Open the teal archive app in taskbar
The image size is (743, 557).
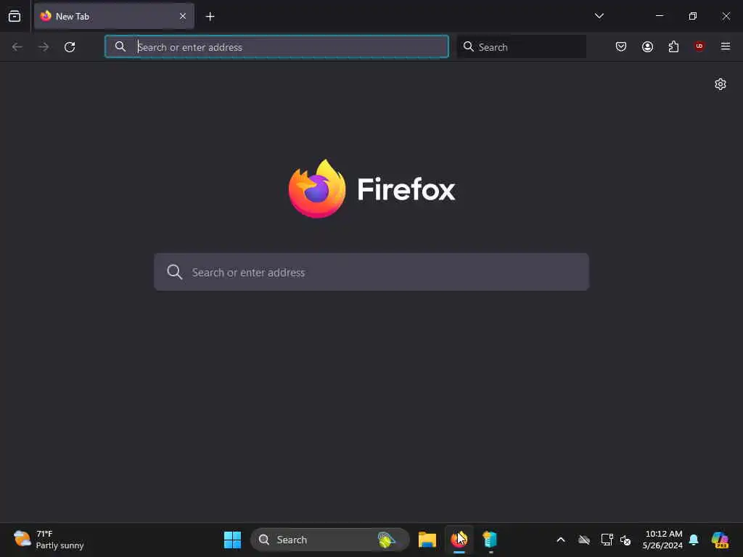490,540
